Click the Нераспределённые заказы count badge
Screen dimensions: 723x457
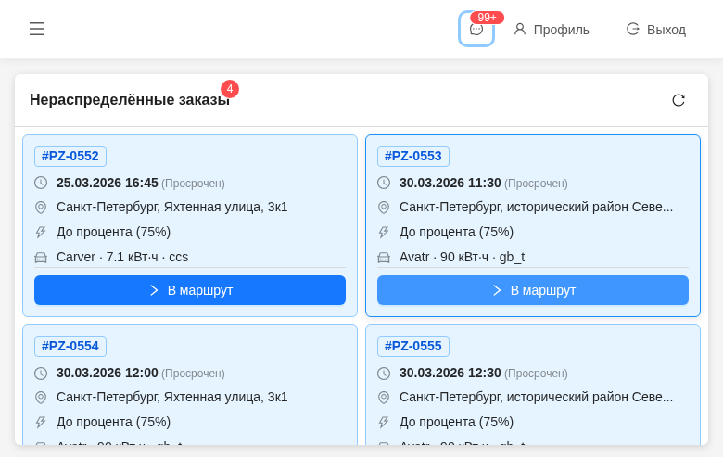pos(230,89)
